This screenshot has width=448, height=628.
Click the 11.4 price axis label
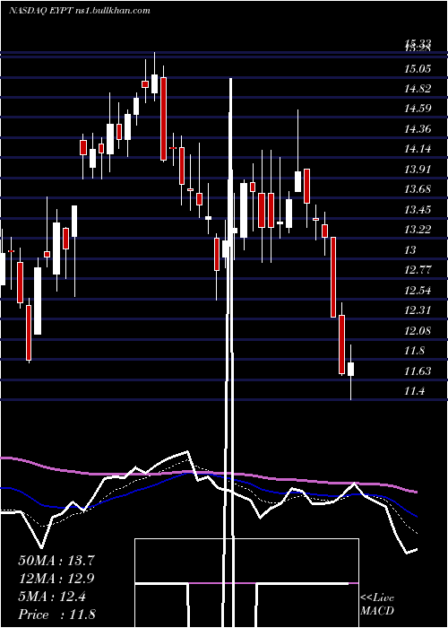tap(415, 391)
